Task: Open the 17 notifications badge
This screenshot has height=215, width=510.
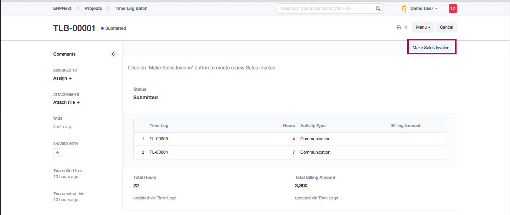Action: pos(453,9)
